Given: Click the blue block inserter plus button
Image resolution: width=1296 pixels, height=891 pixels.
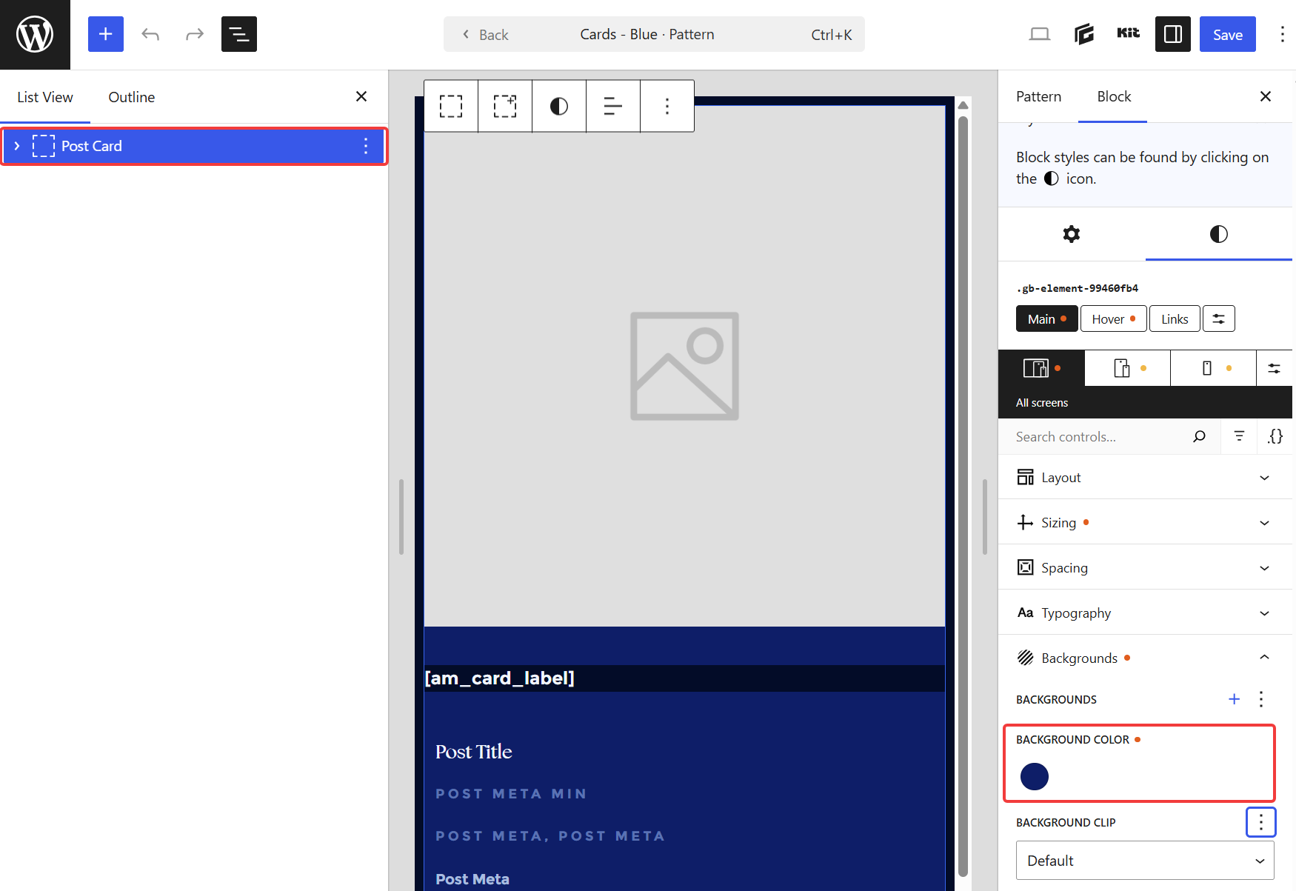Looking at the screenshot, I should pyautogui.click(x=106, y=34).
